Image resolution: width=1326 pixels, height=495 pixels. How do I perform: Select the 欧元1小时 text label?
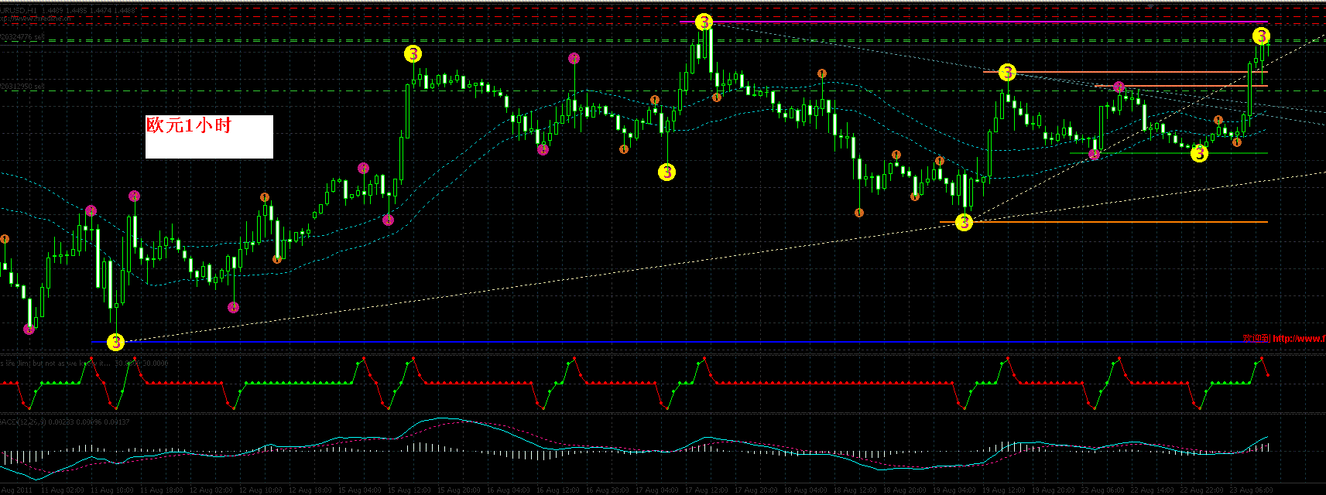point(189,125)
